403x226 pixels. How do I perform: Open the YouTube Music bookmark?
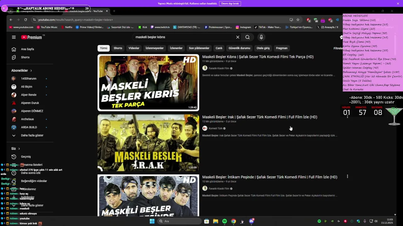coord(47,27)
